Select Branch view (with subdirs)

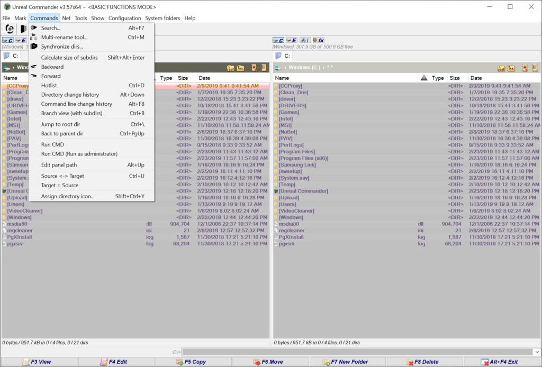click(92, 114)
